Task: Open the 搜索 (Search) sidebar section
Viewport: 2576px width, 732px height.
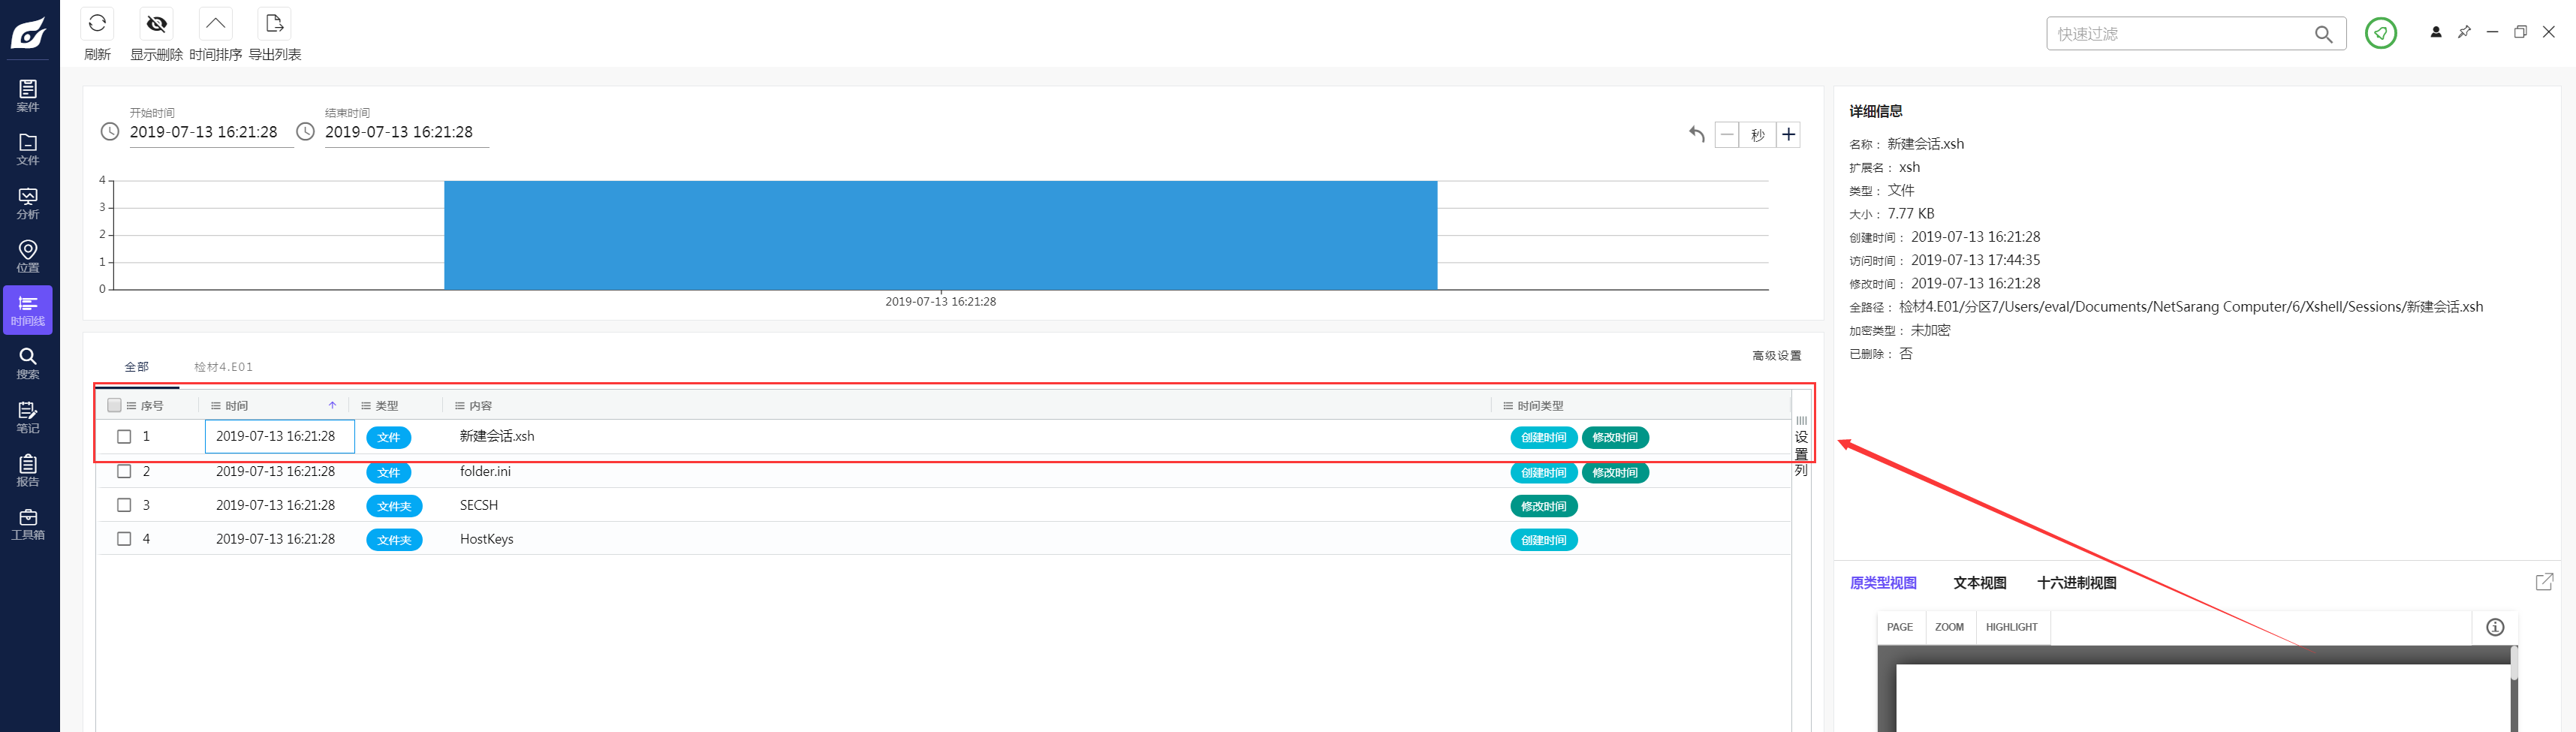Action: click(28, 364)
